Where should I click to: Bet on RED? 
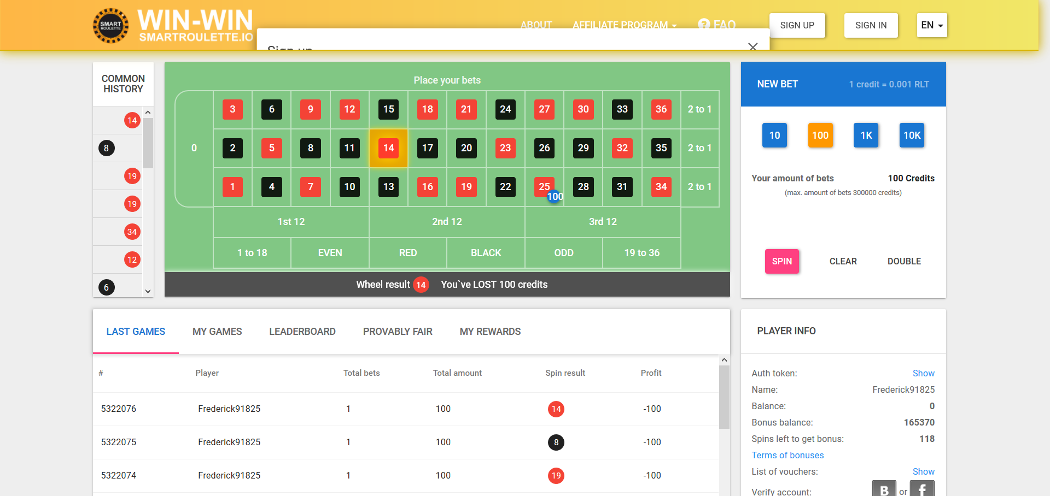tap(408, 253)
